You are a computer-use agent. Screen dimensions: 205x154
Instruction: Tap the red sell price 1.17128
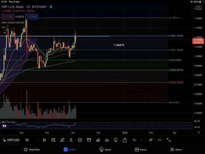(x=8, y=17)
